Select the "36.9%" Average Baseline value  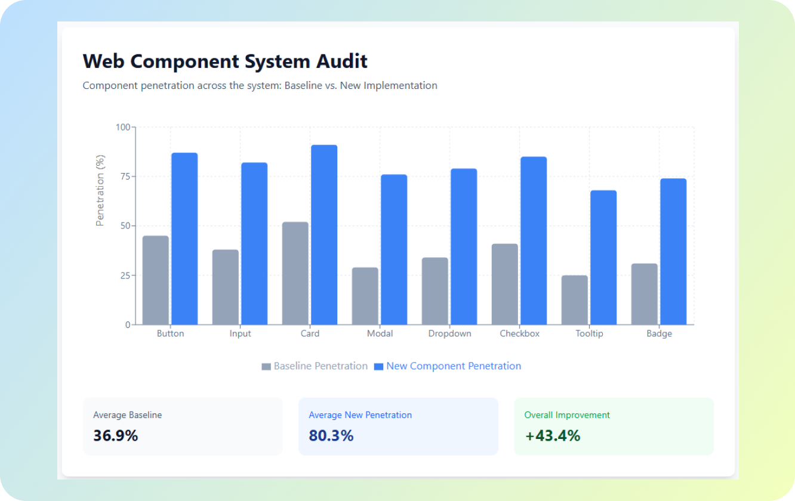(115, 435)
